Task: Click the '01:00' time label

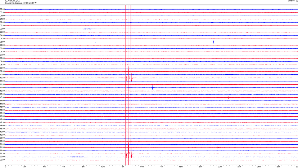Action: (2, 16)
